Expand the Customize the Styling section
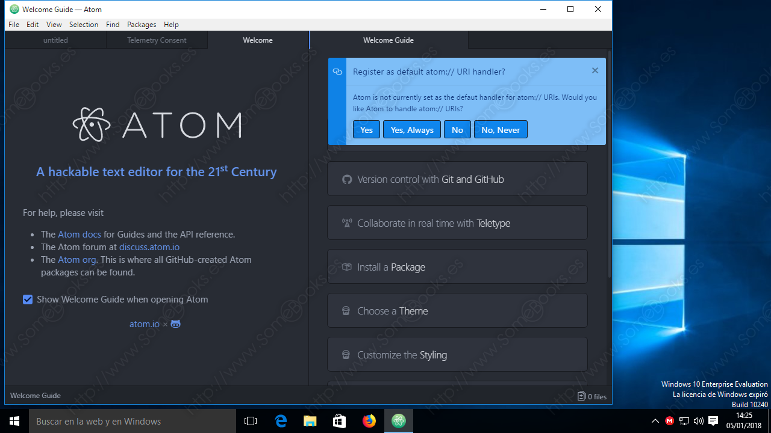The image size is (771, 433). (x=457, y=354)
